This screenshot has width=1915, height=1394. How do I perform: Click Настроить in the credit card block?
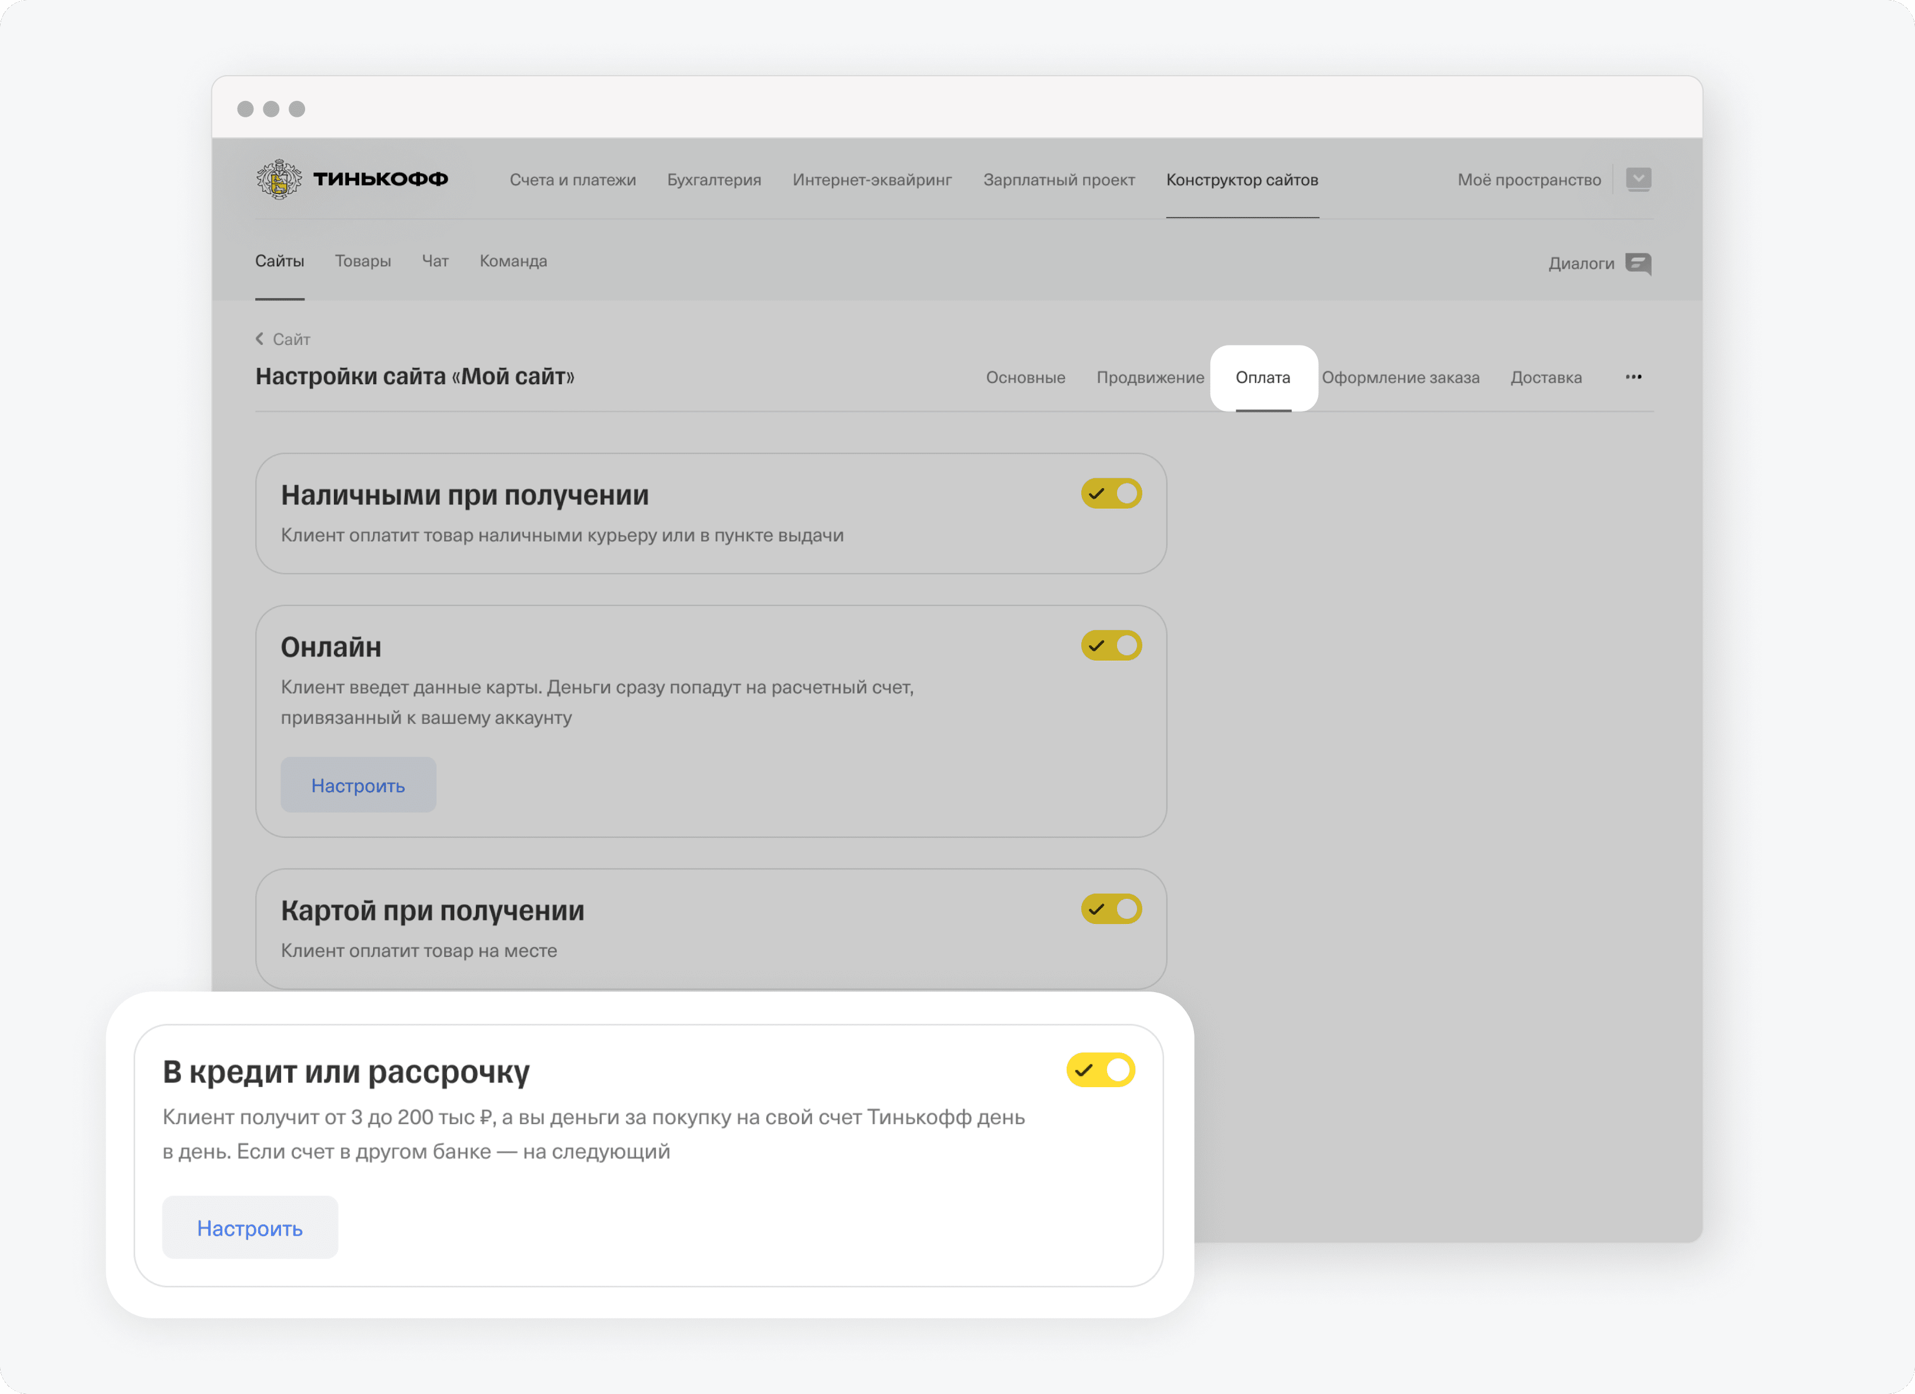pyautogui.click(x=250, y=1227)
